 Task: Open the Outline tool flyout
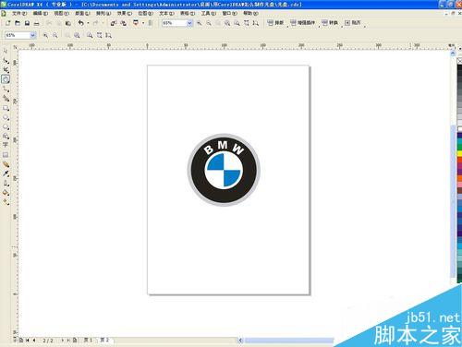6,184
